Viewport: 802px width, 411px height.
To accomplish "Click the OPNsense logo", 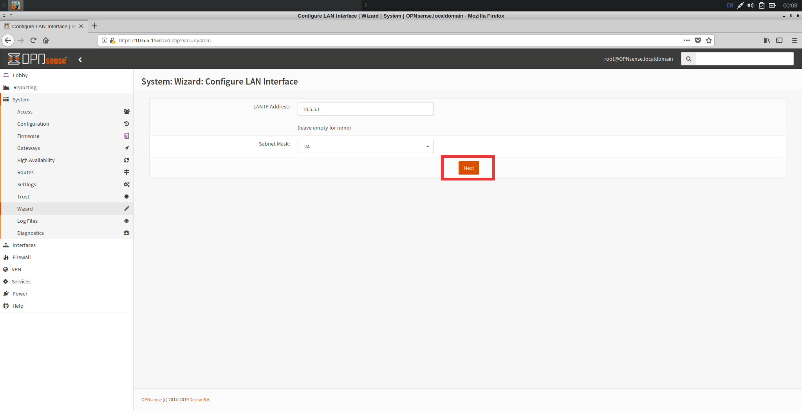I will (38, 59).
